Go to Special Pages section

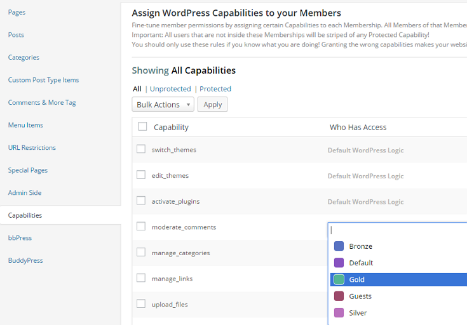28,170
